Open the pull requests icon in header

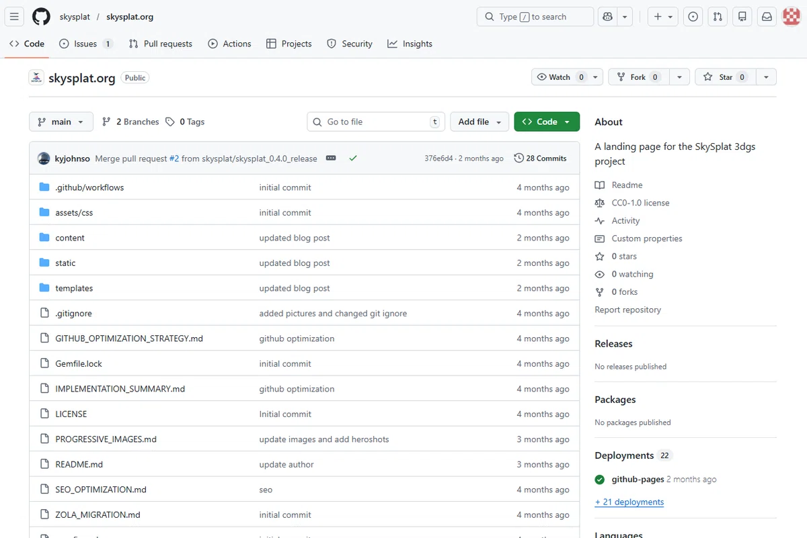coord(718,17)
